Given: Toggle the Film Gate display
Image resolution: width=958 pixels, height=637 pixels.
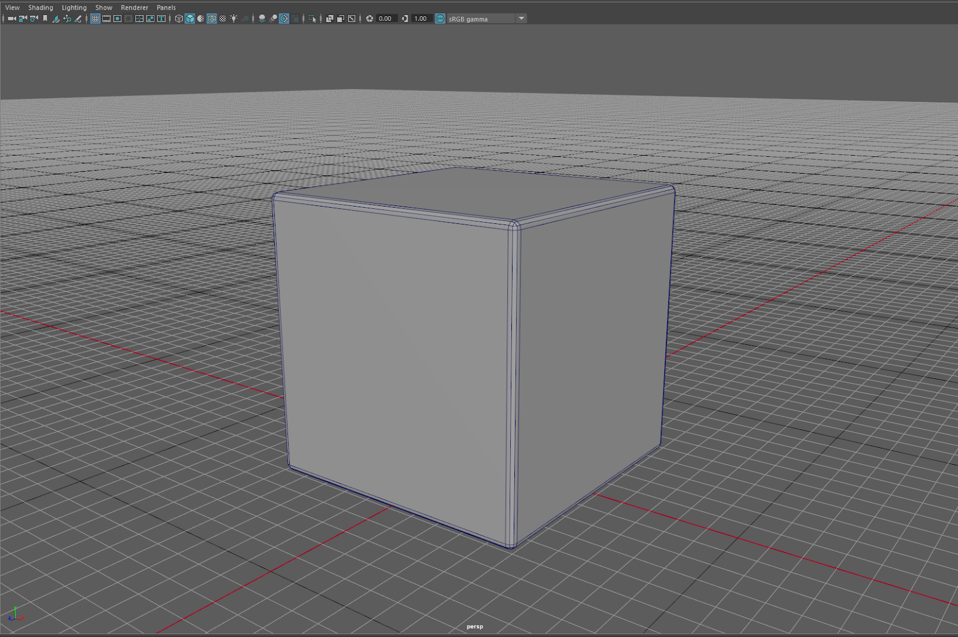Looking at the screenshot, I should tap(107, 19).
